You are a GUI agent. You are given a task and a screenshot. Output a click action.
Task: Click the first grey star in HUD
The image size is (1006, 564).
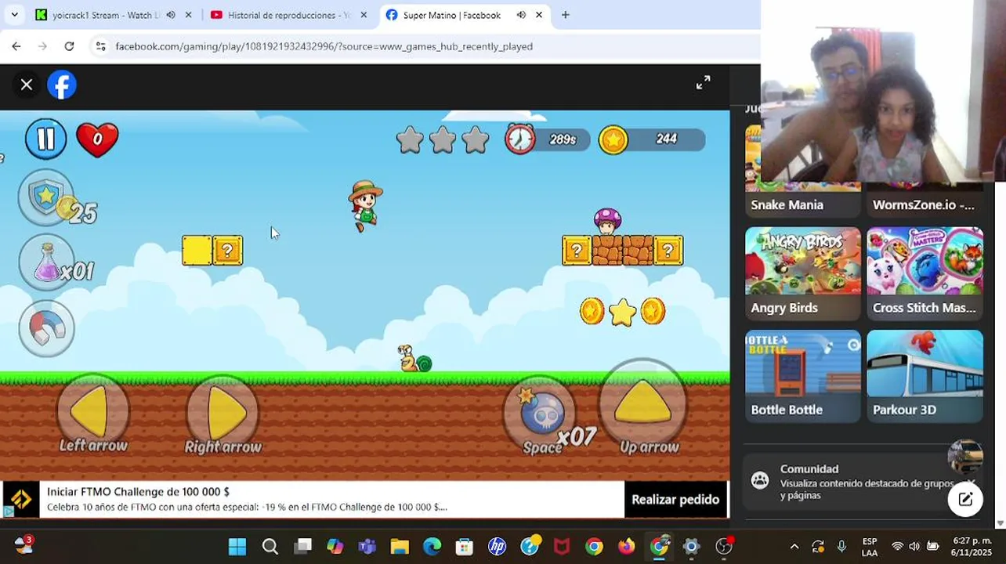pyautogui.click(x=410, y=139)
